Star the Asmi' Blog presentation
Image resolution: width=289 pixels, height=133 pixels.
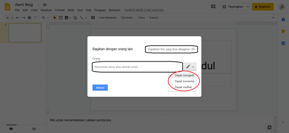[x=39, y=4]
